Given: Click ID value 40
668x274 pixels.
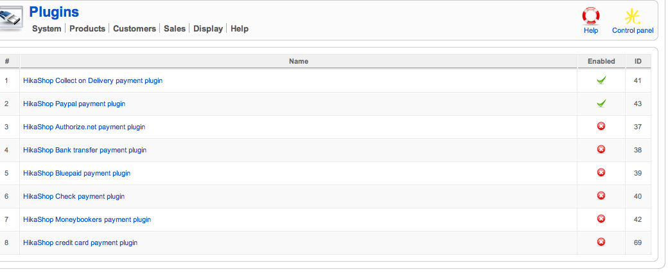Looking at the screenshot, I should point(637,196).
